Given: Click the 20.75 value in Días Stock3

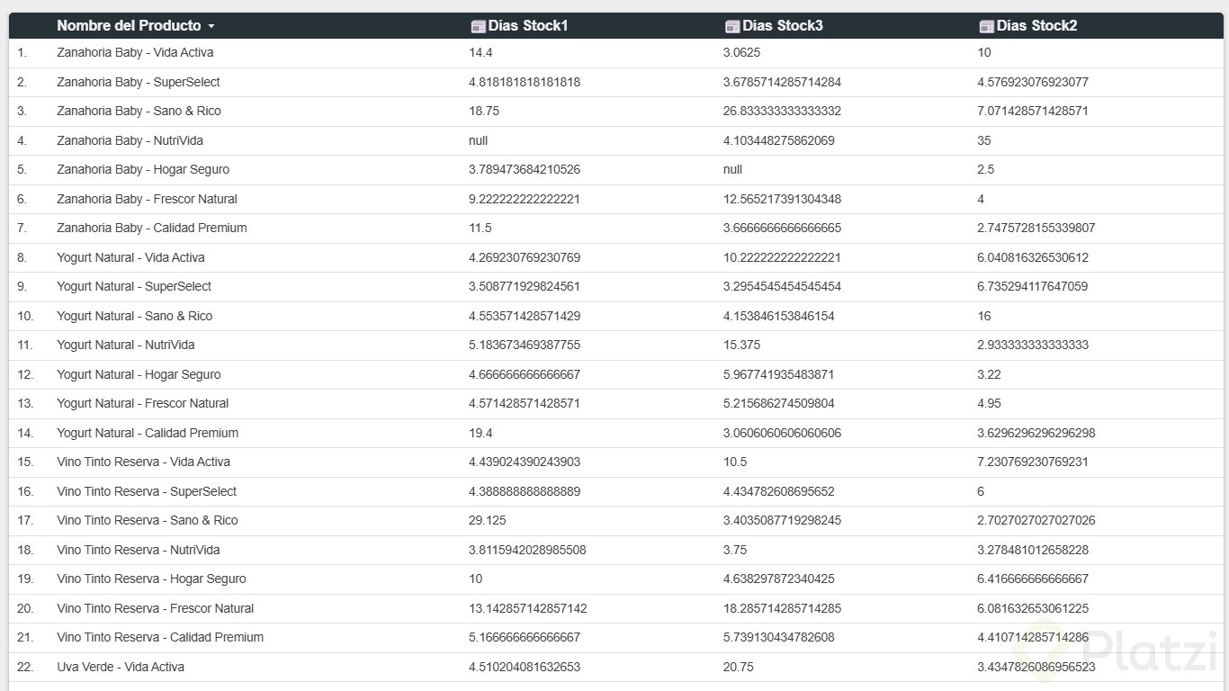Looking at the screenshot, I should [x=739, y=667].
